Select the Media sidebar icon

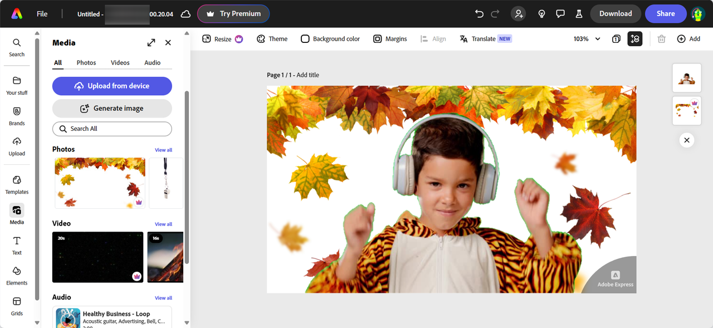(x=17, y=214)
